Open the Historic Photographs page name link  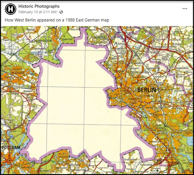coord(39,6)
